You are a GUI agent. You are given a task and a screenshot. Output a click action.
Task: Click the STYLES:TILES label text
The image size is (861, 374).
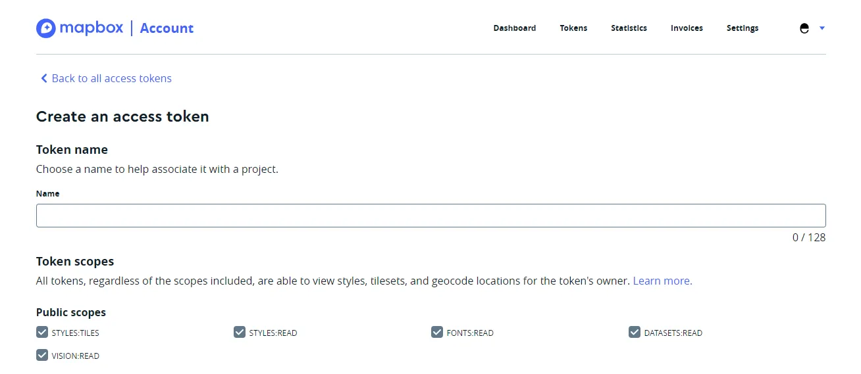click(75, 333)
